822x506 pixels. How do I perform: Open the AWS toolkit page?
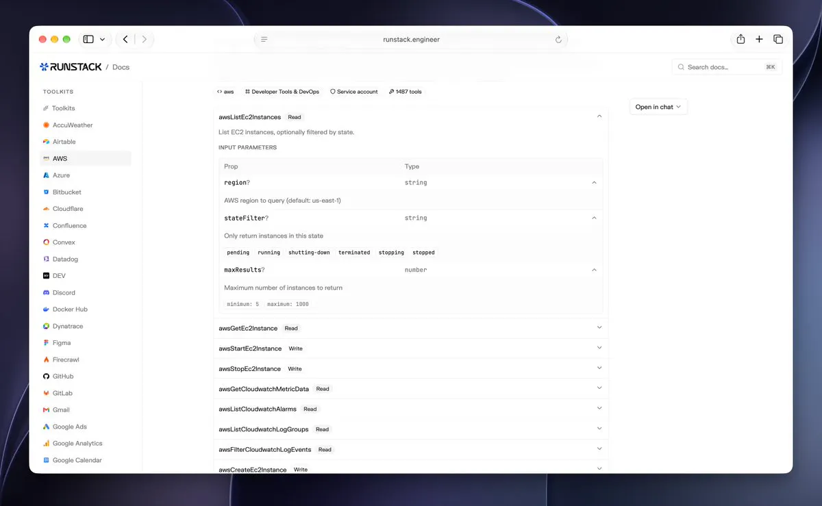(x=86, y=159)
